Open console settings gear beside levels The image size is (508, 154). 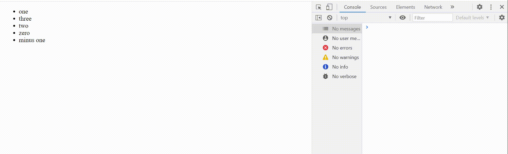tap(502, 18)
